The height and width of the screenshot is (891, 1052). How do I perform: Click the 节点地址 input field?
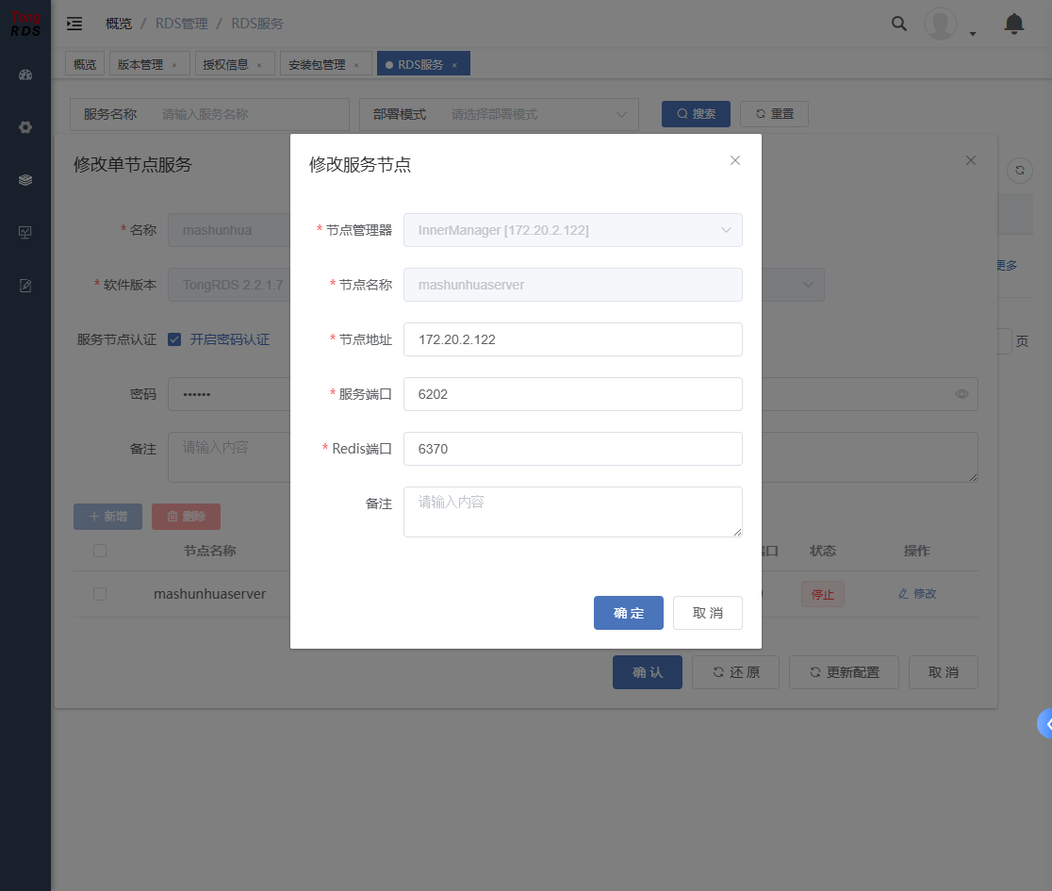pos(572,339)
